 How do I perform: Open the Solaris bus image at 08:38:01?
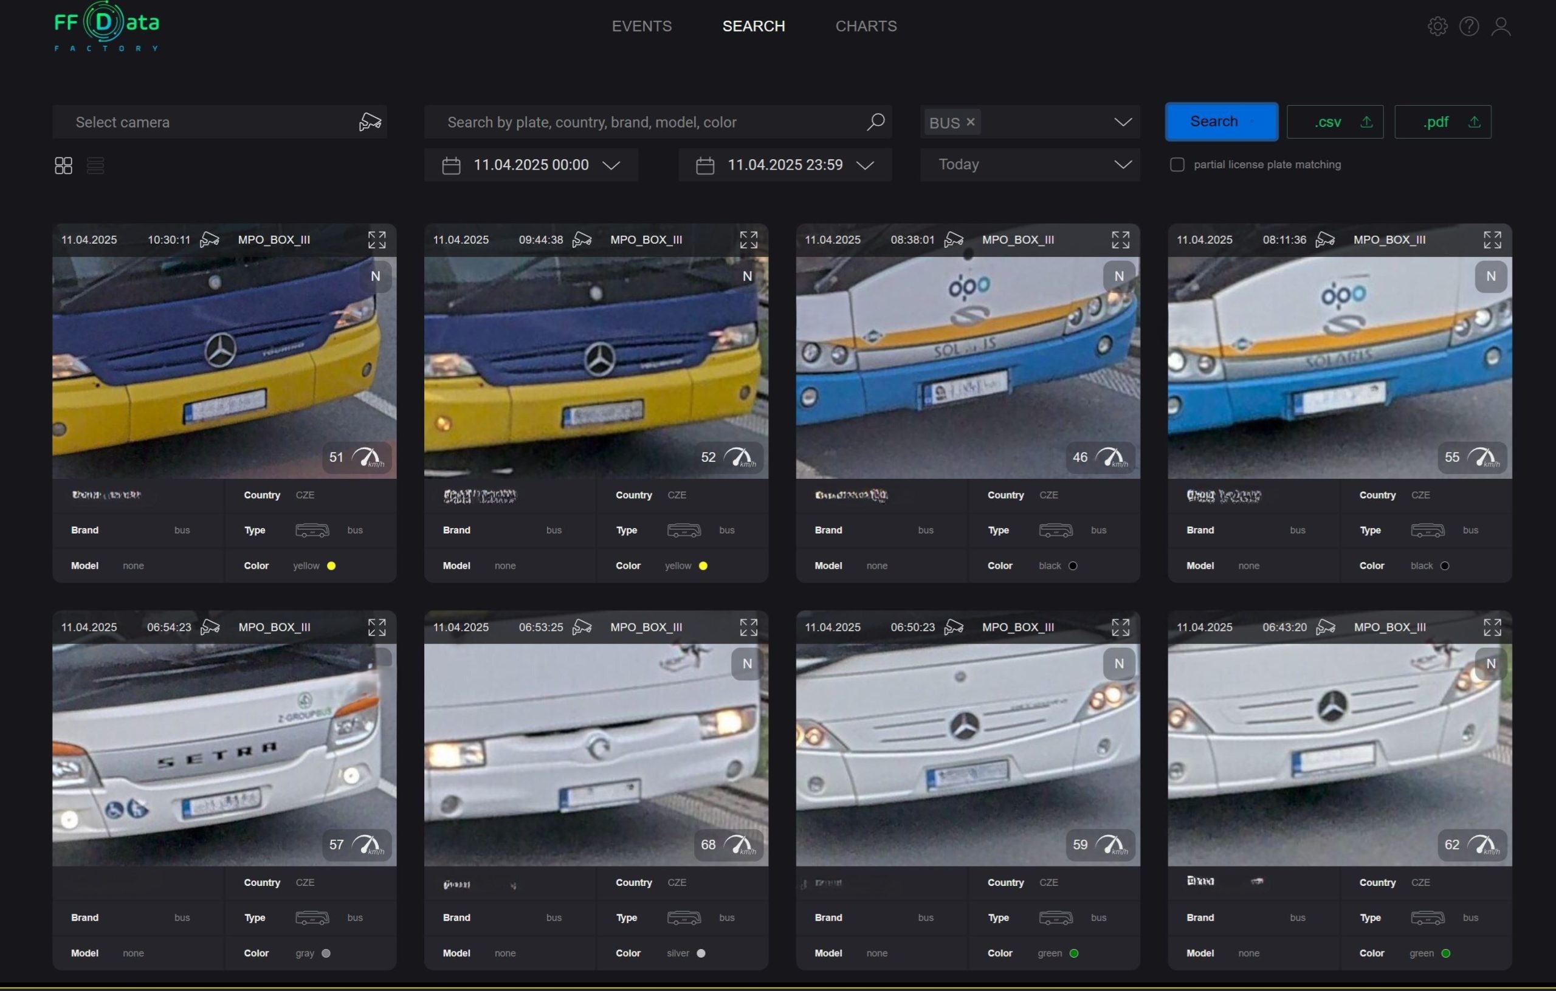(967, 368)
